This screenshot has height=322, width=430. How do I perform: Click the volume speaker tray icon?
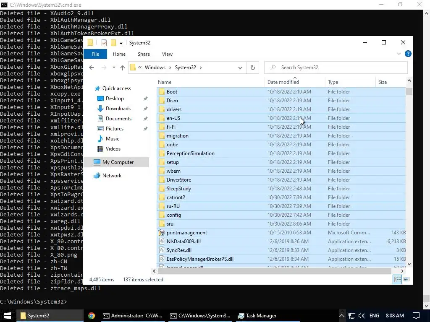coord(362,316)
